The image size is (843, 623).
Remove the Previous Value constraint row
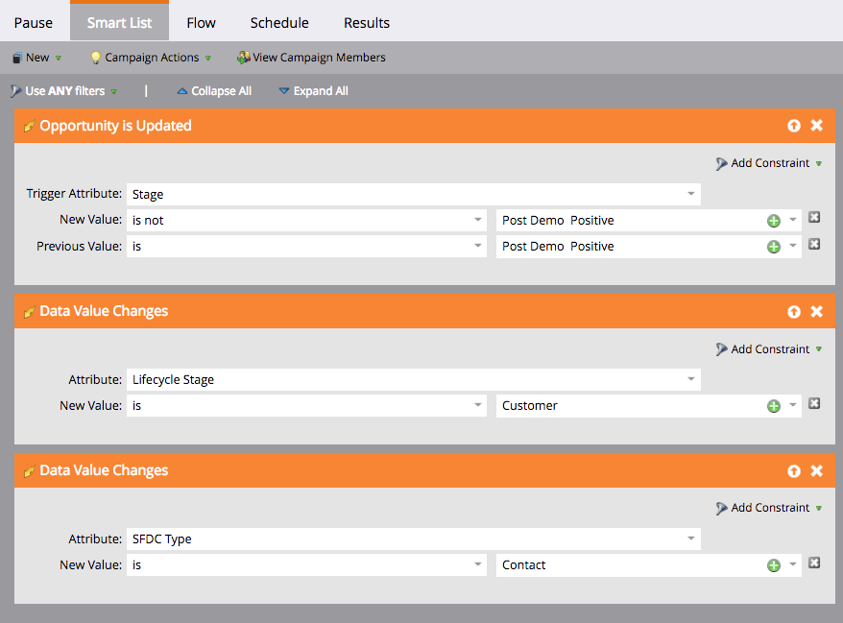814,245
